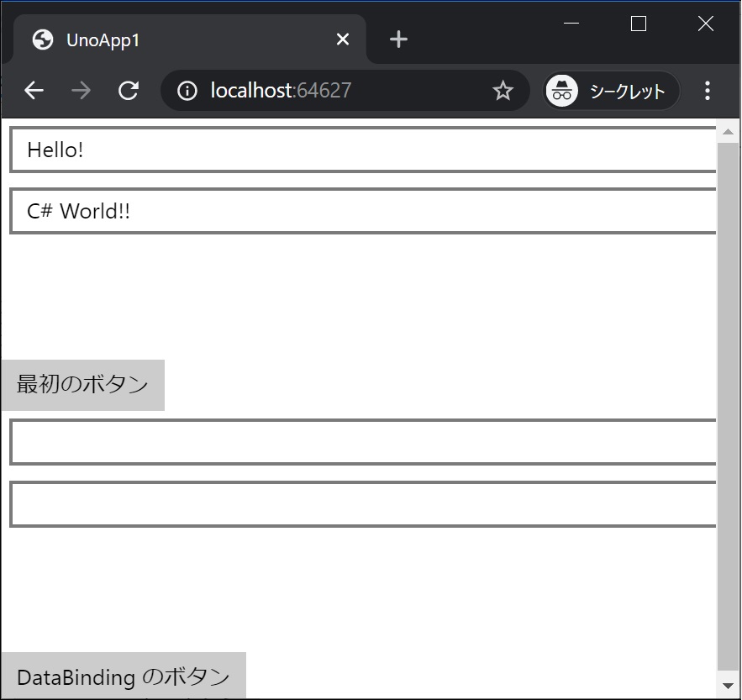Click the browser back arrow

pyautogui.click(x=34, y=91)
